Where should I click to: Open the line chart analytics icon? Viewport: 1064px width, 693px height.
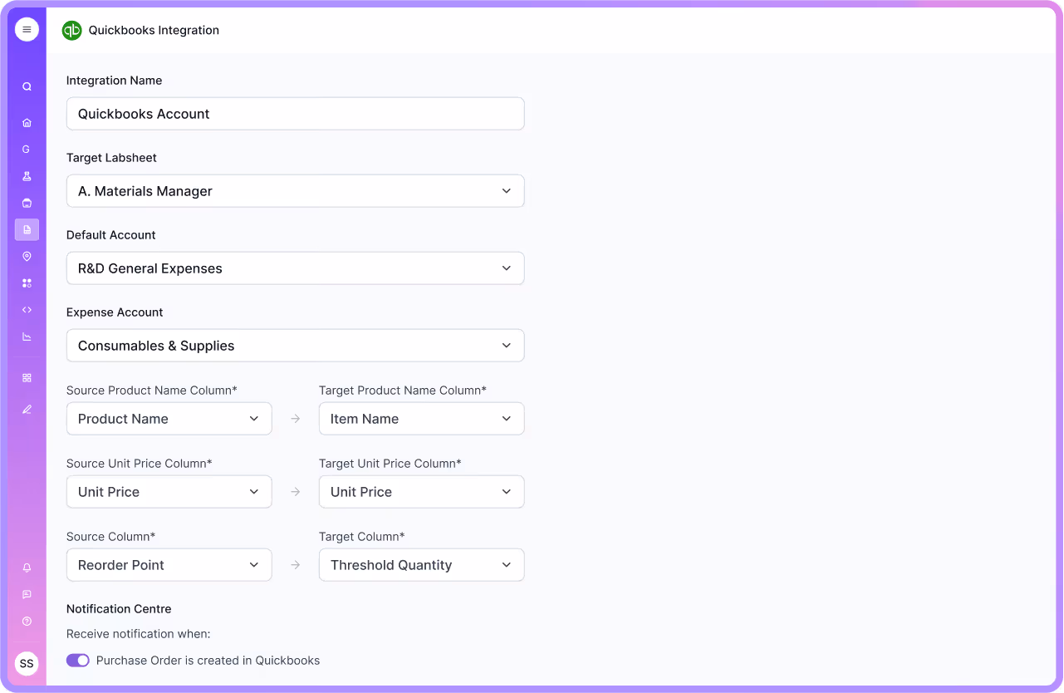click(27, 337)
